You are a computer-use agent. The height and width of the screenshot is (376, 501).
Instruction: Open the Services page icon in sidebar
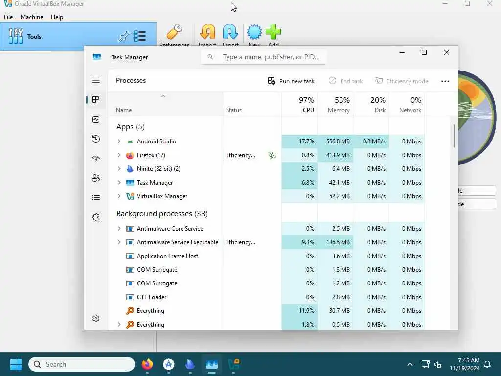[x=96, y=217]
